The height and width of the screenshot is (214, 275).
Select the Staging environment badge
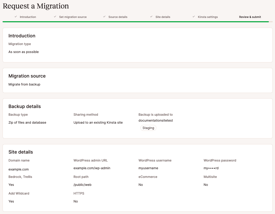[148, 128]
